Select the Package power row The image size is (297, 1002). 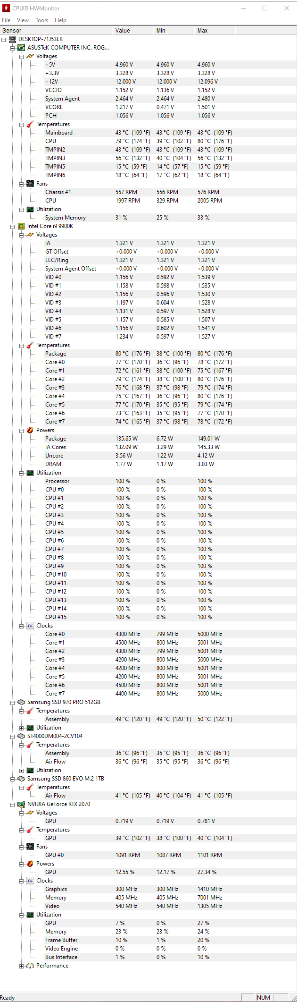click(56, 439)
